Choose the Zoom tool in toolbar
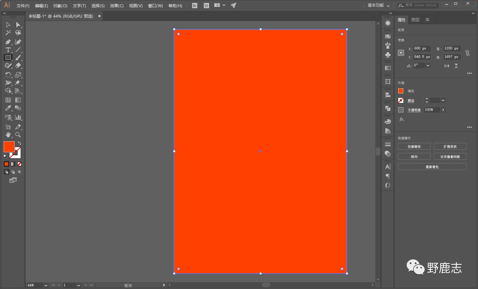Screen dimensions: 478x289 pos(18,135)
